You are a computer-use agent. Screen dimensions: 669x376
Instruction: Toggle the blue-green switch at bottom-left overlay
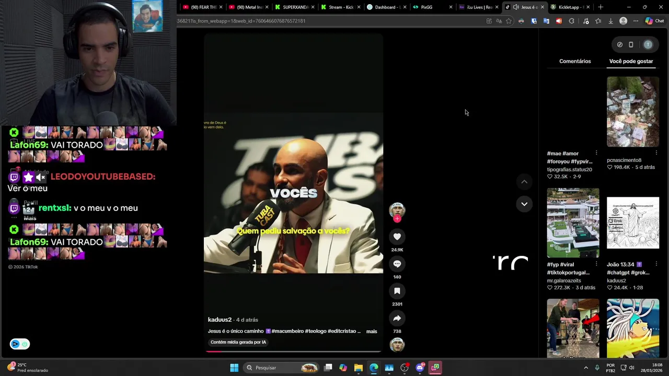click(20, 344)
